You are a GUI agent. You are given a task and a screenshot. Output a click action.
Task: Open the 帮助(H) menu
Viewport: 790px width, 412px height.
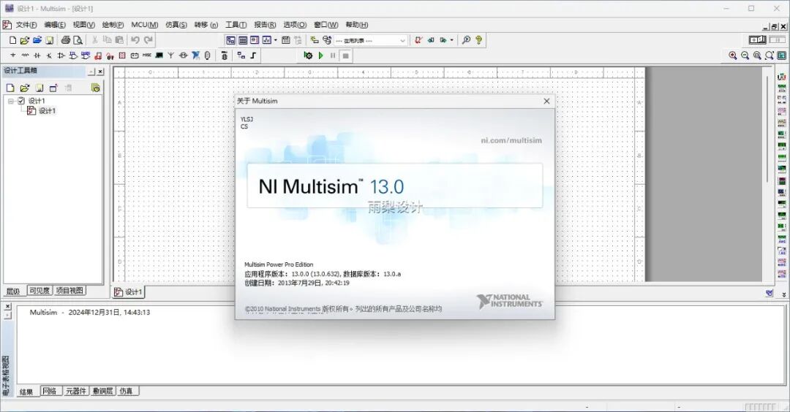click(x=357, y=25)
